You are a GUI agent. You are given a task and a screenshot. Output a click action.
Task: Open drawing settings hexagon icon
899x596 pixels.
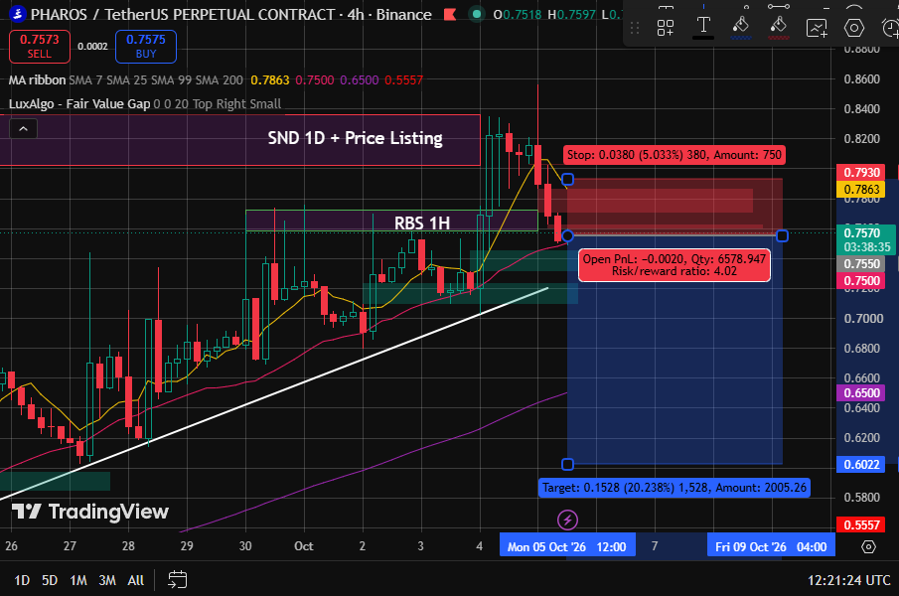(853, 27)
